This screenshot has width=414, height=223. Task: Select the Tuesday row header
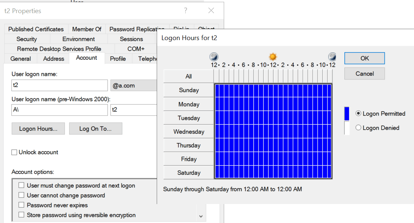pos(188,118)
